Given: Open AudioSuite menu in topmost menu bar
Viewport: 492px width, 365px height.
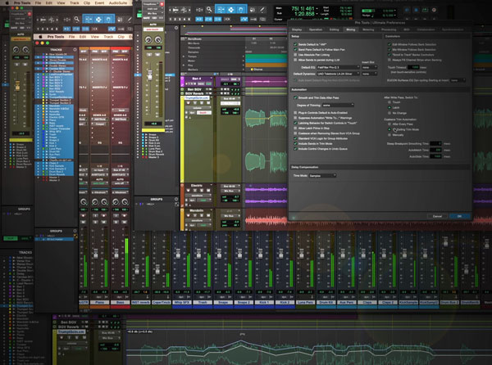Looking at the screenshot, I should click(117, 2).
